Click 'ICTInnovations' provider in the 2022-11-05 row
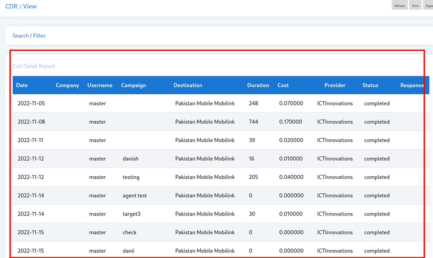The height and width of the screenshot is (258, 433). [335, 103]
